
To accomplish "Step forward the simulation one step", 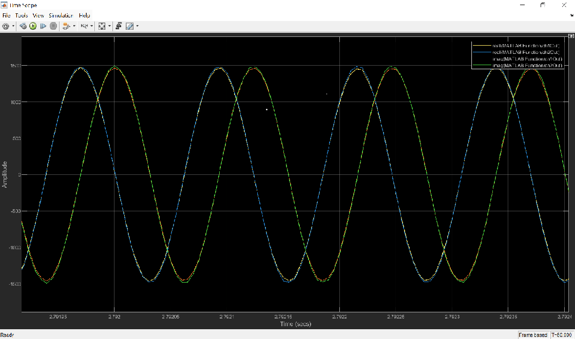I will [x=42, y=26].
